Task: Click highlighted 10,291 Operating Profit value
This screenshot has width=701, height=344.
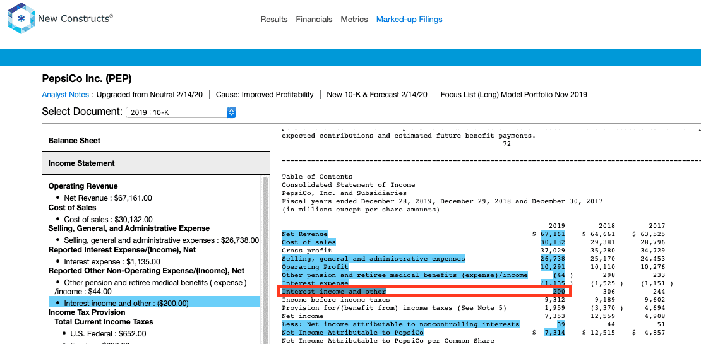Action: coord(553,267)
